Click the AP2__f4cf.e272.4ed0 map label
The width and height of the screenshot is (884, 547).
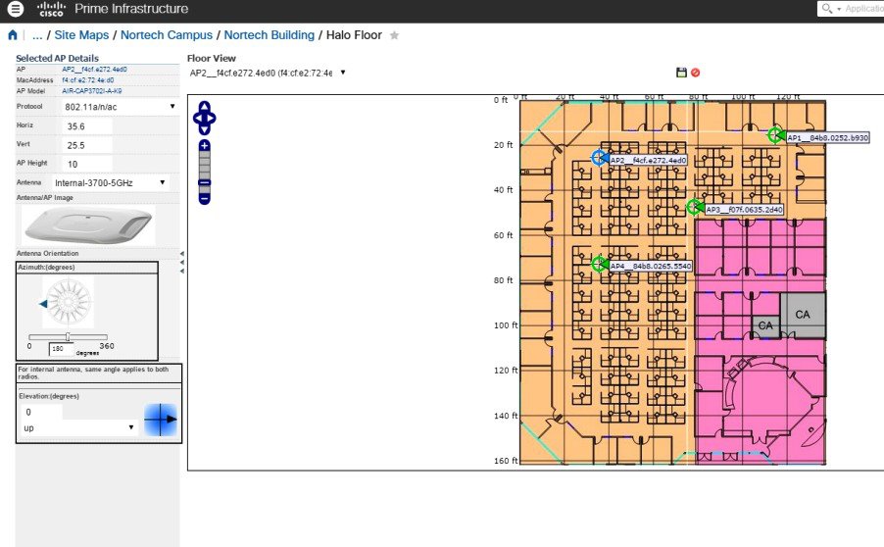click(649, 160)
